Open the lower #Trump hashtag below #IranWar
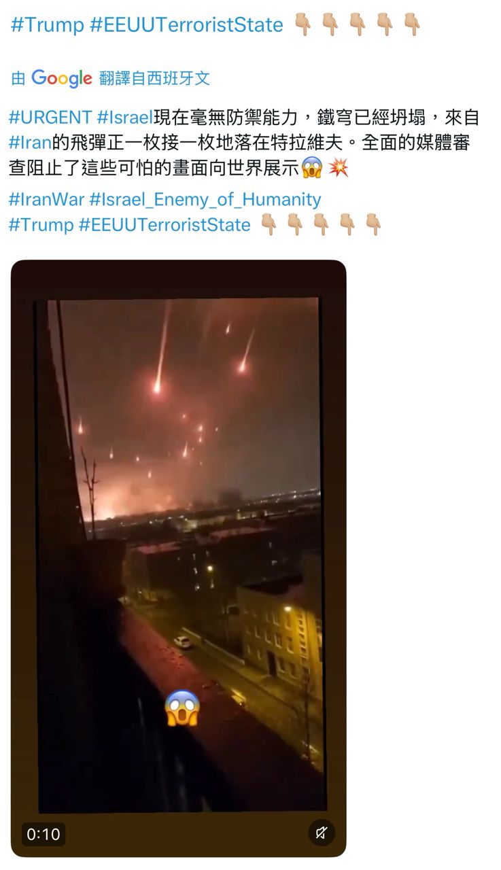 tap(41, 225)
